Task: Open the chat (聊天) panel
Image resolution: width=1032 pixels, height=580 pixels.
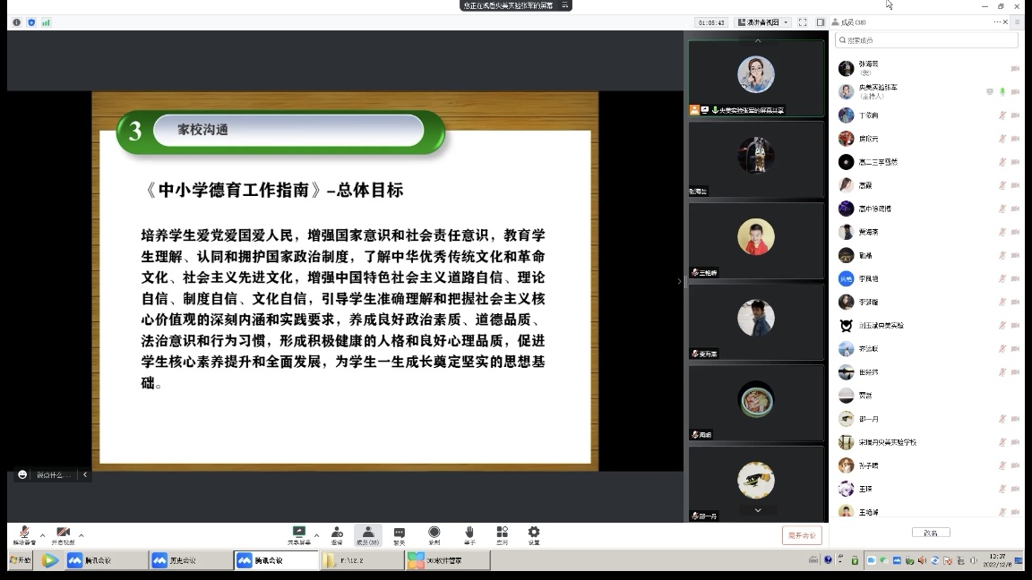Action: pyautogui.click(x=400, y=533)
